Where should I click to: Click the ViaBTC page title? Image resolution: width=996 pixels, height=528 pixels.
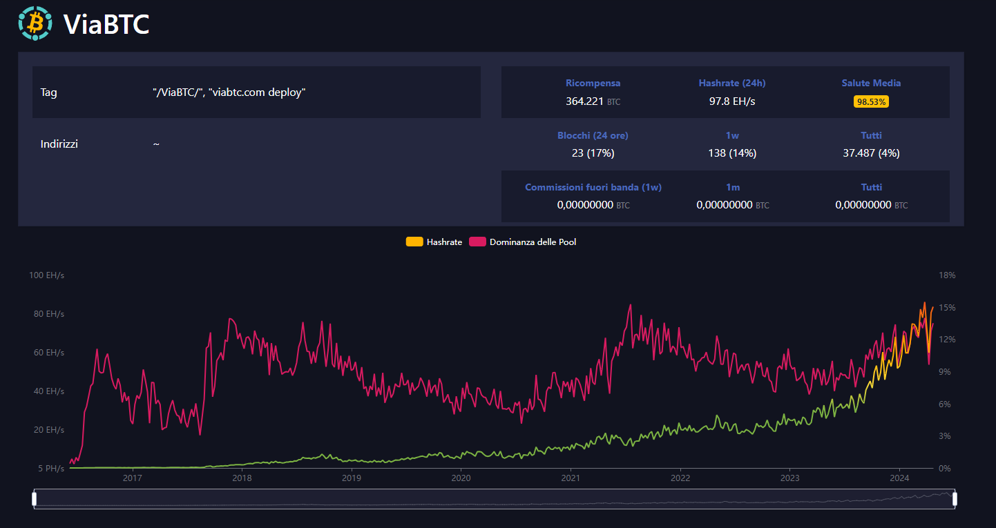click(106, 24)
